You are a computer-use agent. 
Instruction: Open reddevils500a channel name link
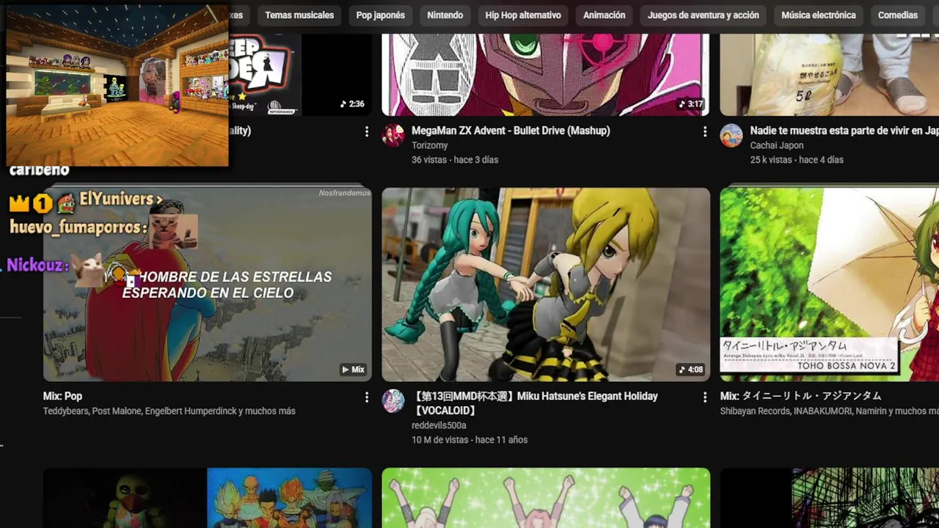[x=439, y=425]
